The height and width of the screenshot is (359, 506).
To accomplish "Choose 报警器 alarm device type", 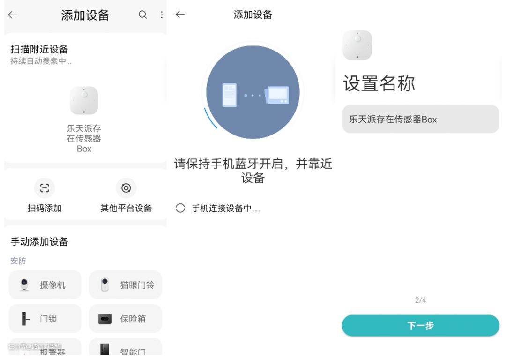I will [45, 349].
